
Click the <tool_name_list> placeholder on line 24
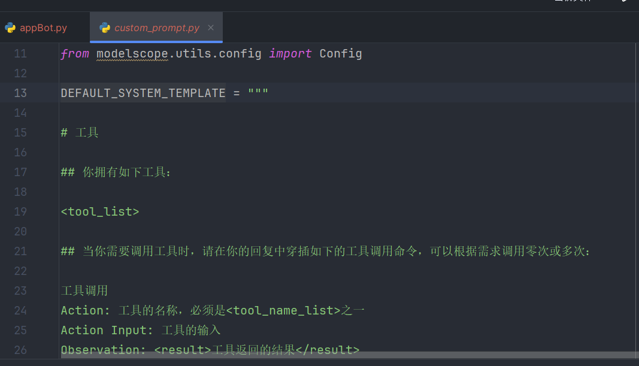click(x=283, y=310)
